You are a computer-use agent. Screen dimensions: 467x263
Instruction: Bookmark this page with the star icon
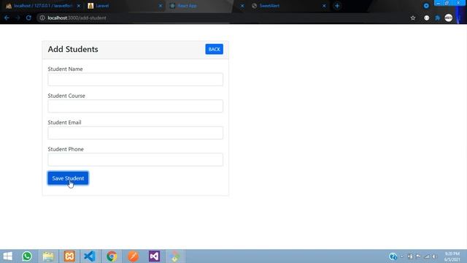tap(413, 18)
